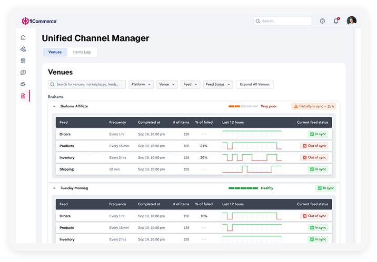Click the 20% failed value
The height and width of the screenshot is (262, 377).
pos(204,158)
